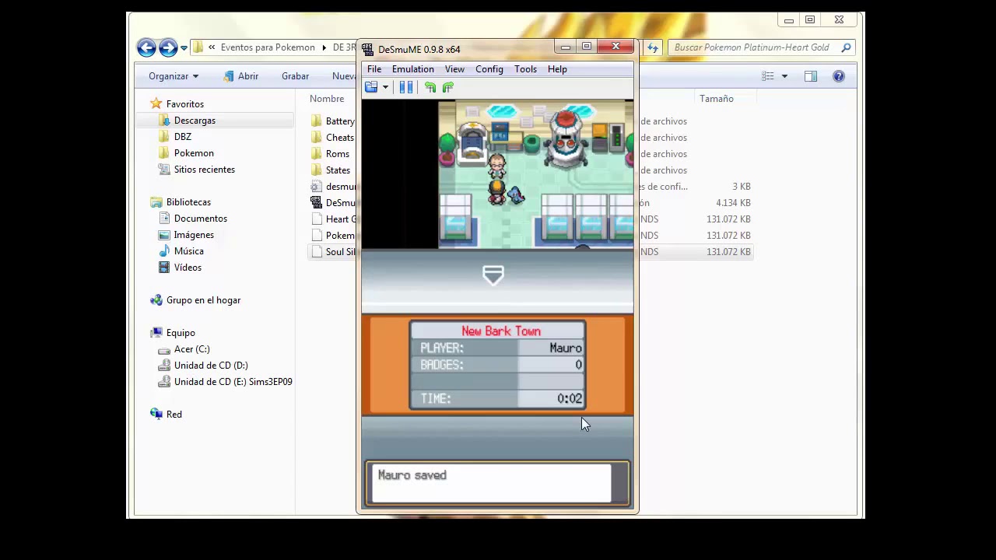996x560 pixels.
Task: Open the Emulation menu
Action: [x=413, y=69]
